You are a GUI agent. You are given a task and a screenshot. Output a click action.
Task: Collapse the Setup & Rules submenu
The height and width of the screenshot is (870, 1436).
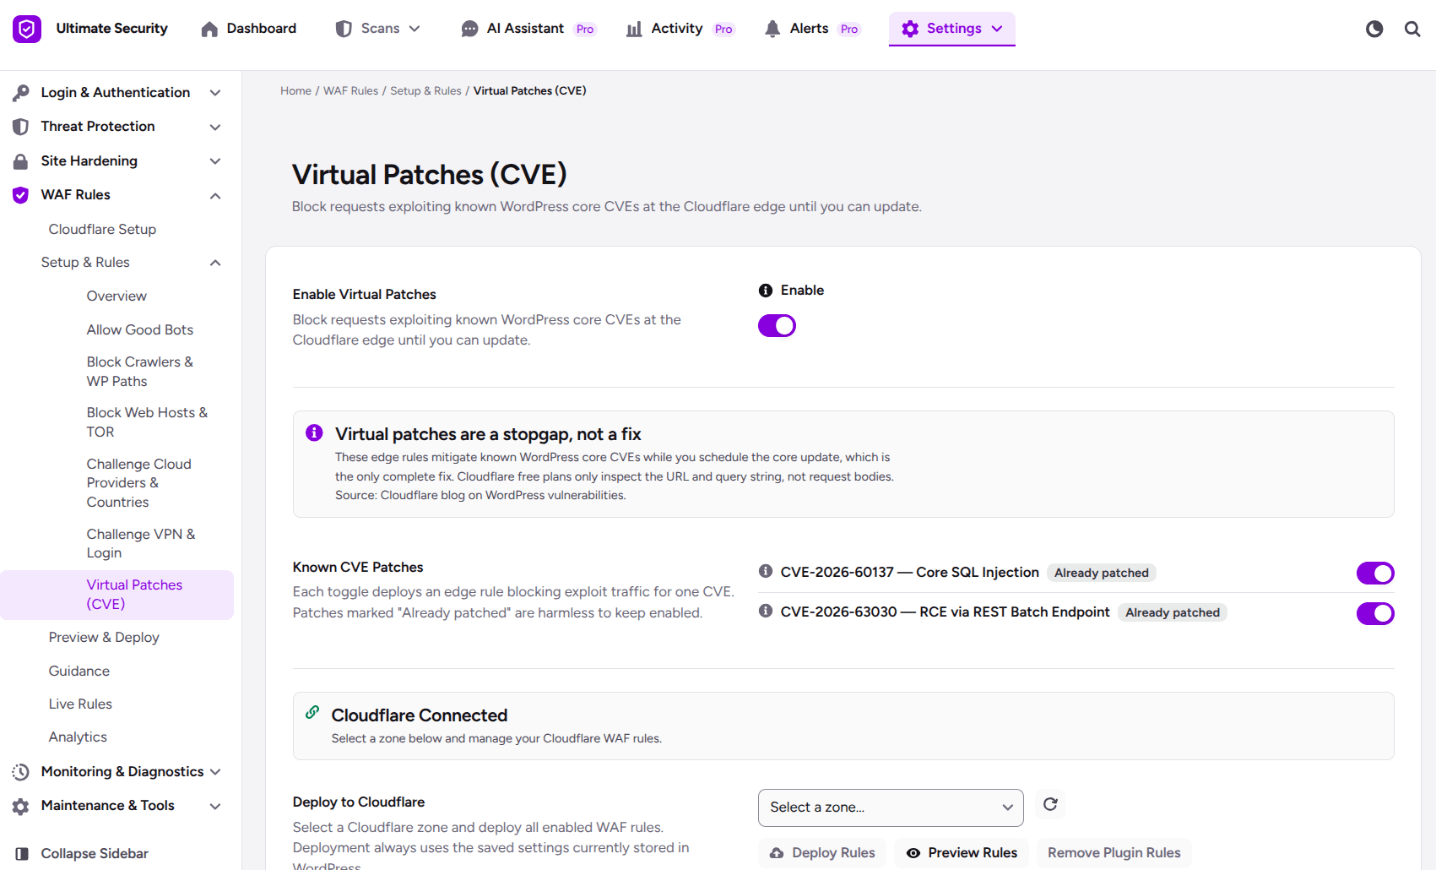pos(215,263)
